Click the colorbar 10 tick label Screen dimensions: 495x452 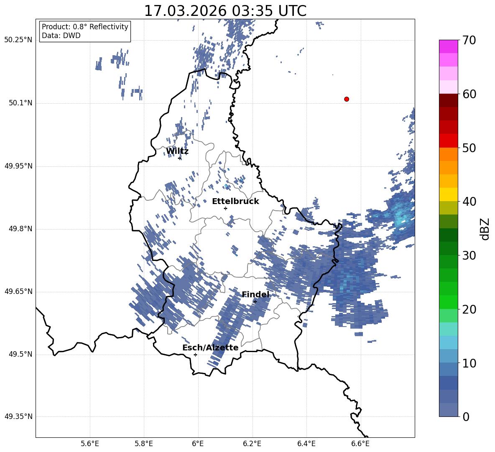469,363
